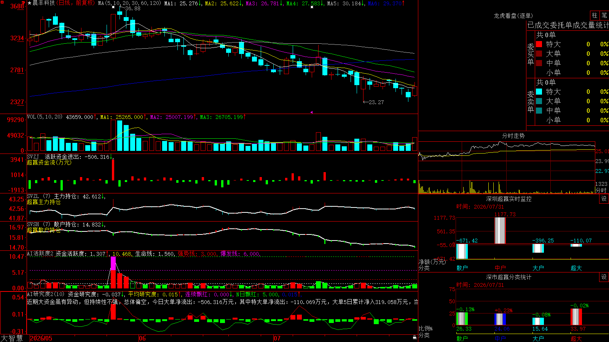This screenshot has width=609, height=342.
Task: Click the 散户 26.33 green bar in 深市超赢分类统计
Action: coord(462,319)
